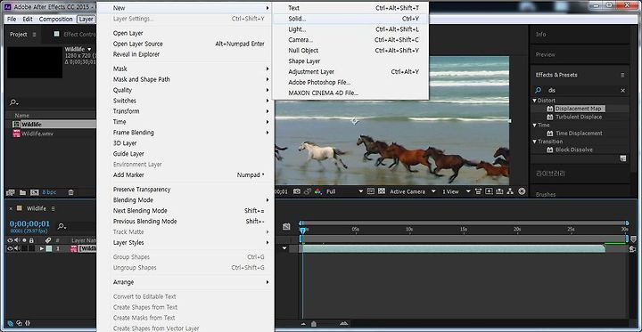Viewport: 642px width, 332px height.
Task: Switch to the Project tab
Action: [x=19, y=35]
